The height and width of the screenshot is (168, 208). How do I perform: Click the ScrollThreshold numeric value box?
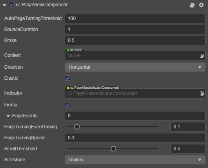click(188, 149)
